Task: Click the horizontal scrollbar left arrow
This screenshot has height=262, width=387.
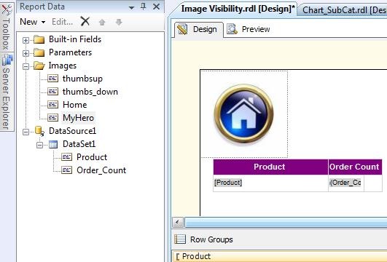Action: (x=178, y=223)
